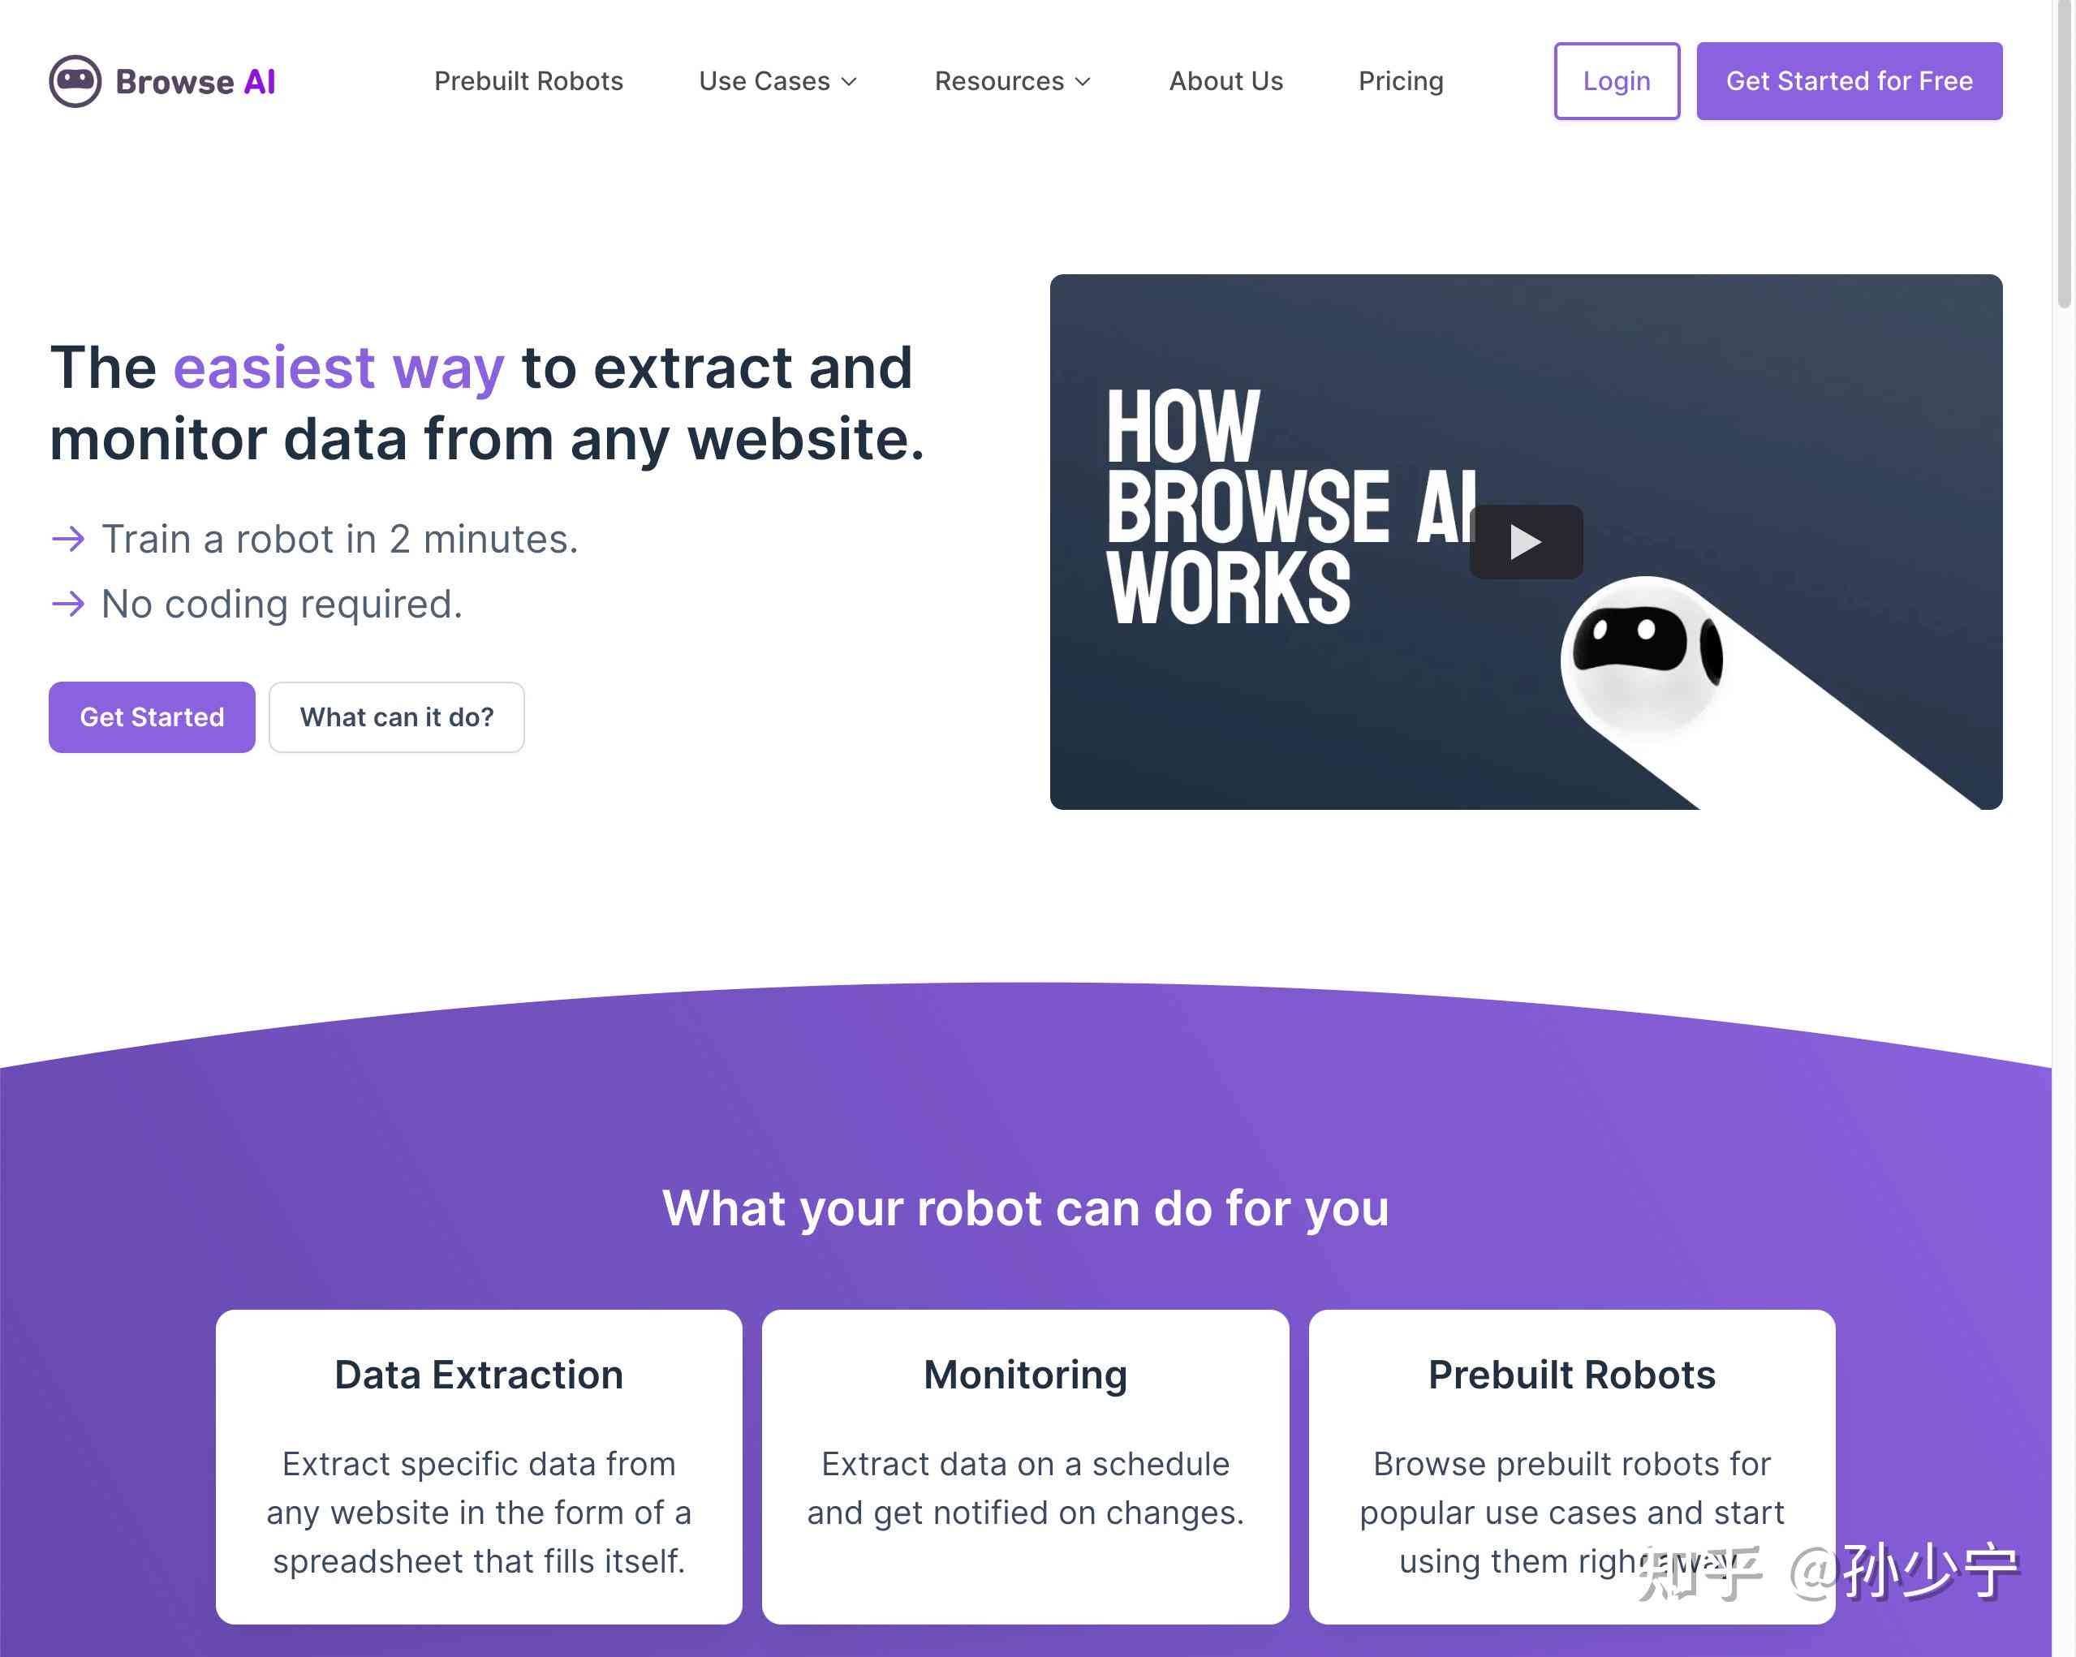Click the Login button
The height and width of the screenshot is (1657, 2076).
(x=1616, y=80)
